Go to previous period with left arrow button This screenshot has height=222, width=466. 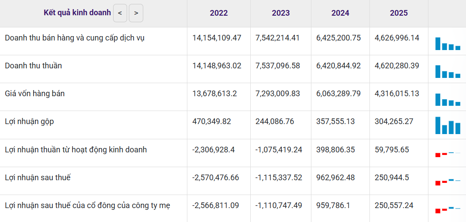[120, 13]
